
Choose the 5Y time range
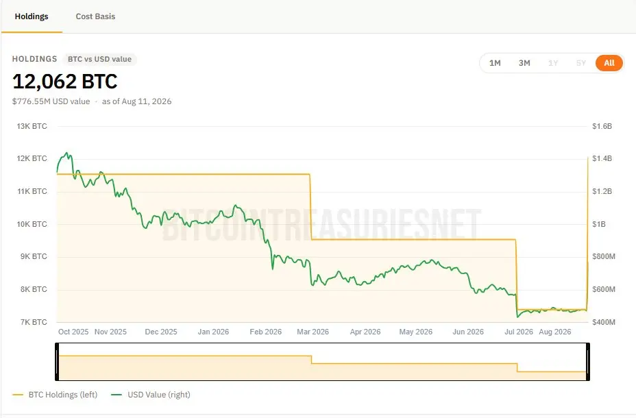coord(581,63)
